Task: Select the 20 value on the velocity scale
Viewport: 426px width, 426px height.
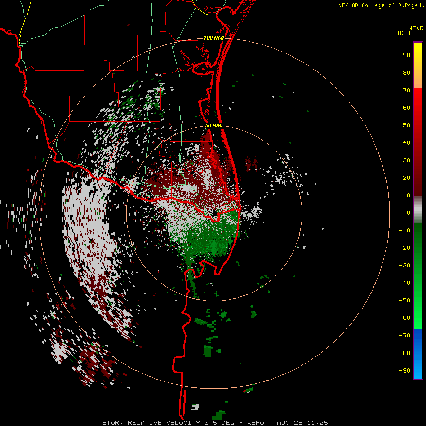Action: coord(407,177)
